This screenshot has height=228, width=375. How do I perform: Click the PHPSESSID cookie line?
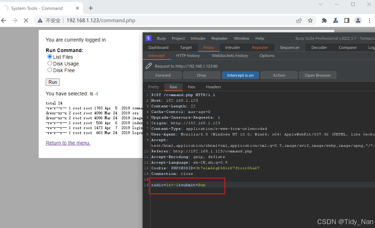coord(205,168)
